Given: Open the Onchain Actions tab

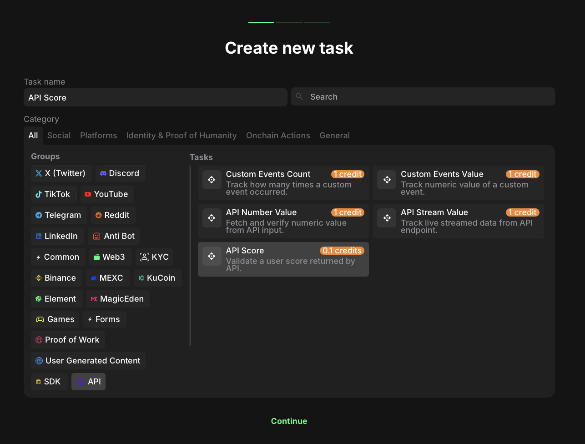Looking at the screenshot, I should [x=278, y=136].
